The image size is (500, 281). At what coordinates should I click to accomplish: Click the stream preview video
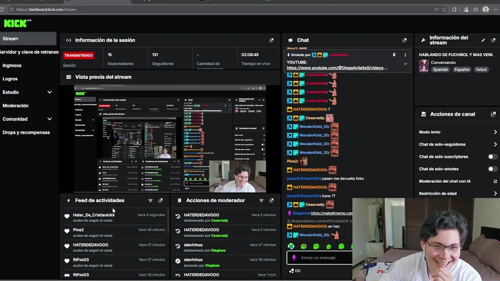click(170, 139)
